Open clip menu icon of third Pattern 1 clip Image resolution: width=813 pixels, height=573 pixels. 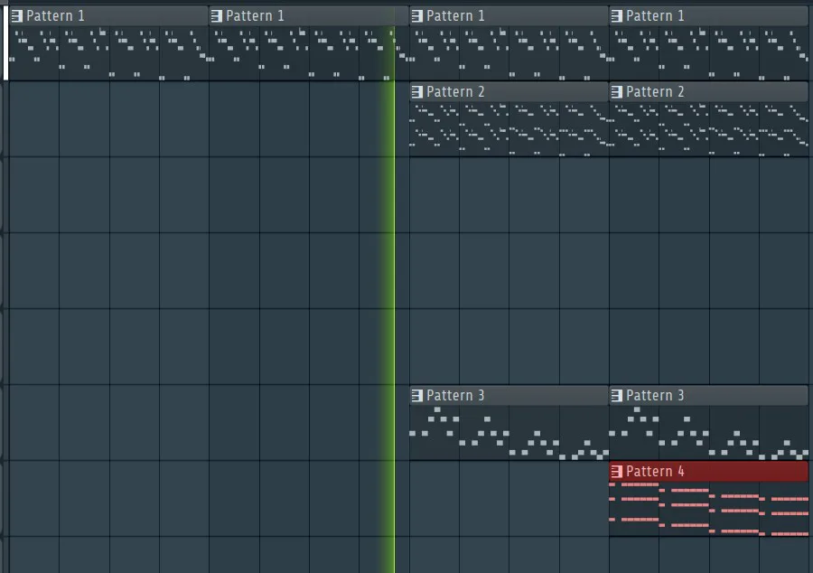(416, 16)
